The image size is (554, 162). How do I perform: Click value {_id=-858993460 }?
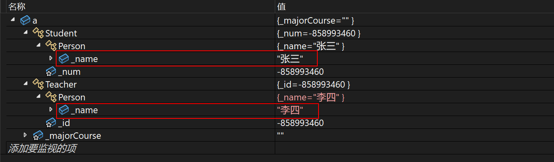point(314,85)
